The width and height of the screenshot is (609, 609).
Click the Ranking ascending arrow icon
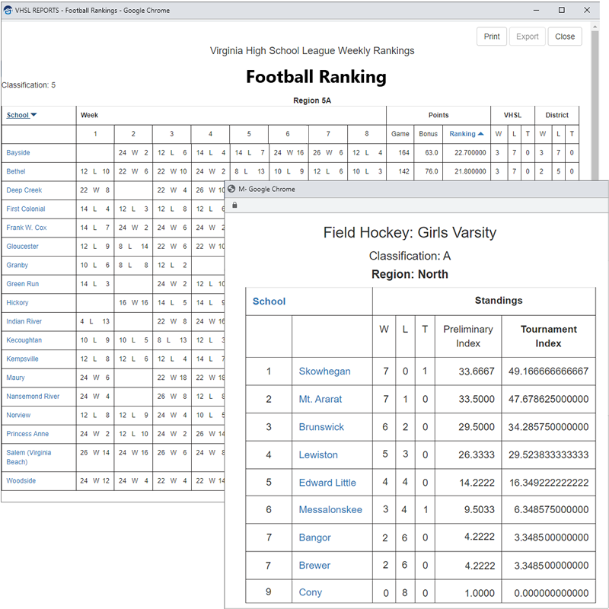point(480,134)
